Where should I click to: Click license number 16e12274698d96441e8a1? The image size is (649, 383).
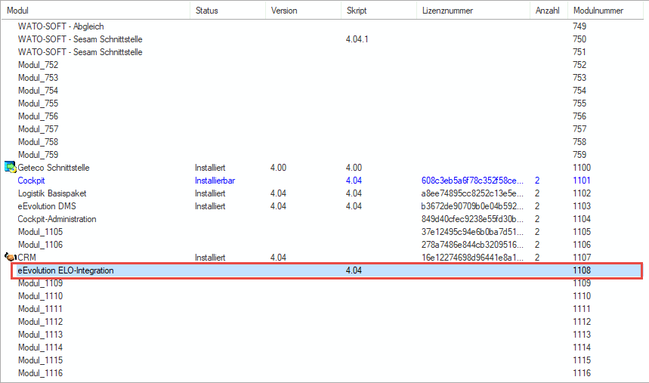click(472, 257)
